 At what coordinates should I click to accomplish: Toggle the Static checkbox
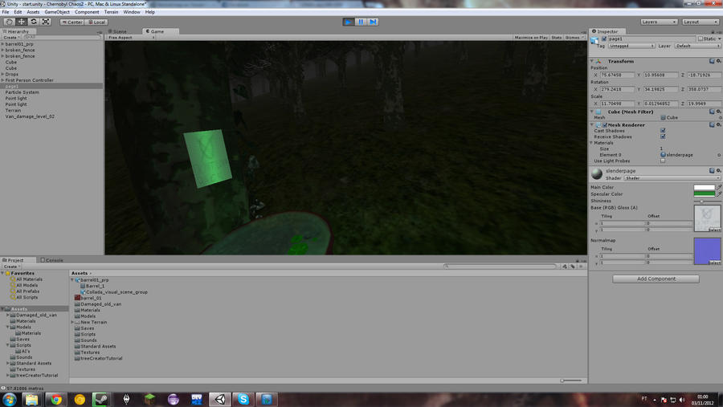pos(701,39)
